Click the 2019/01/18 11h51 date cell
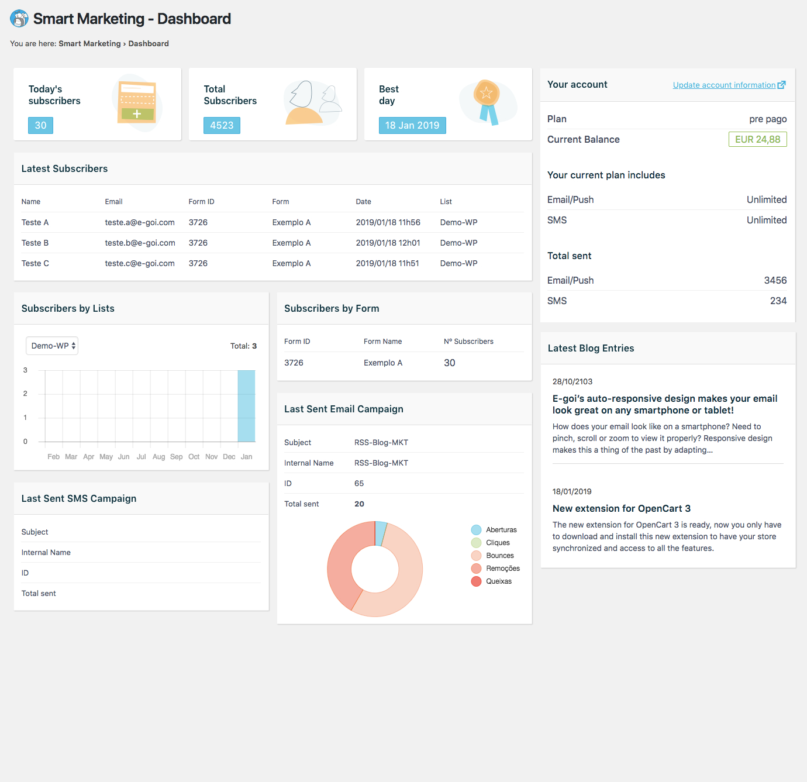807x782 pixels. coord(388,263)
